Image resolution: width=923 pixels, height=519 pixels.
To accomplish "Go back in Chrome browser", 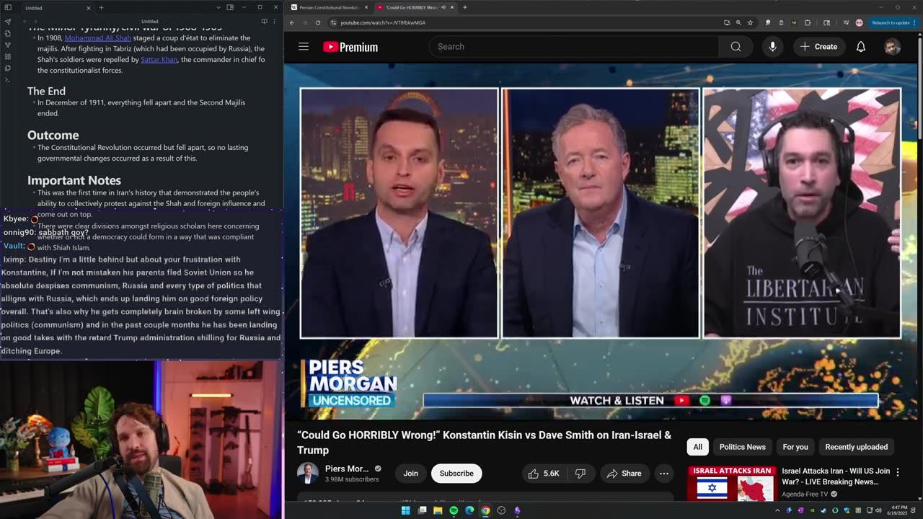I will pyautogui.click(x=291, y=22).
